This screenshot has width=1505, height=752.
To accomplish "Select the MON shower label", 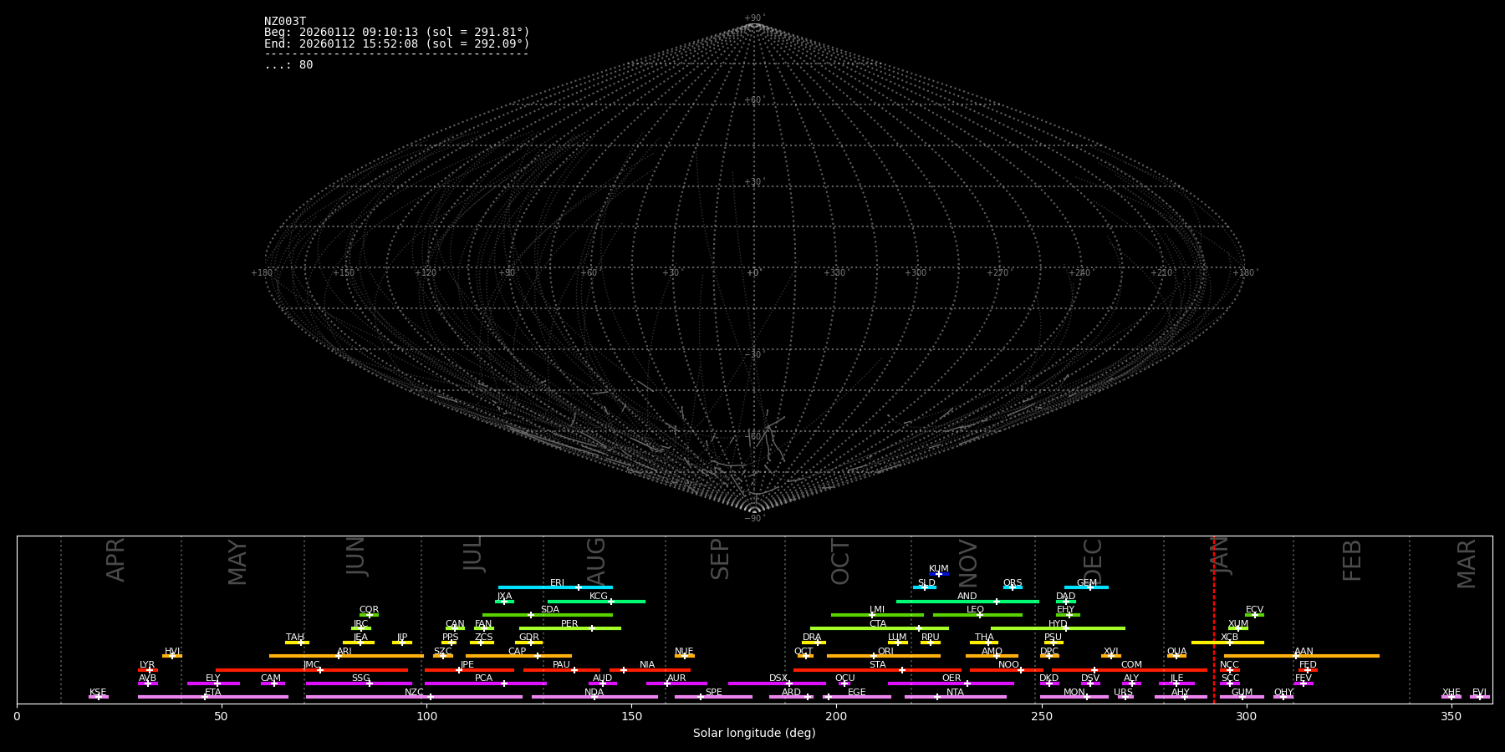I will click(1074, 693).
